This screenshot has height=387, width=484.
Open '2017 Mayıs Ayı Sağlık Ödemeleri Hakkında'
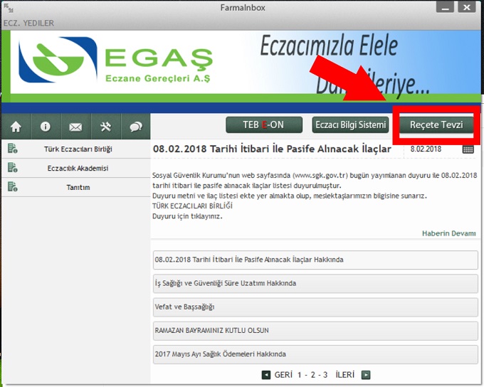pyautogui.click(x=315, y=354)
